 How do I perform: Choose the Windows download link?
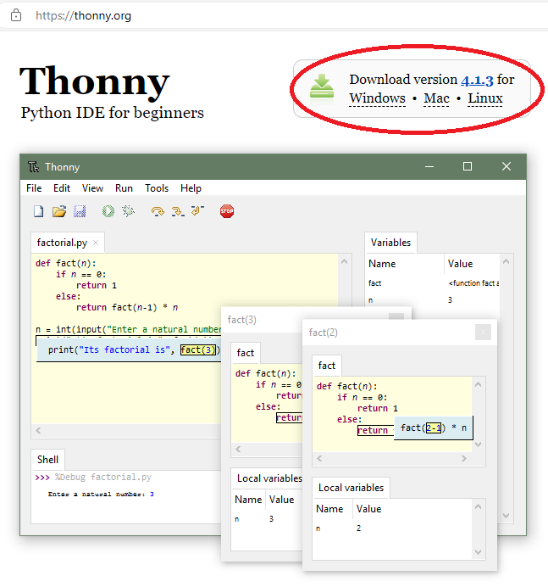pos(377,98)
